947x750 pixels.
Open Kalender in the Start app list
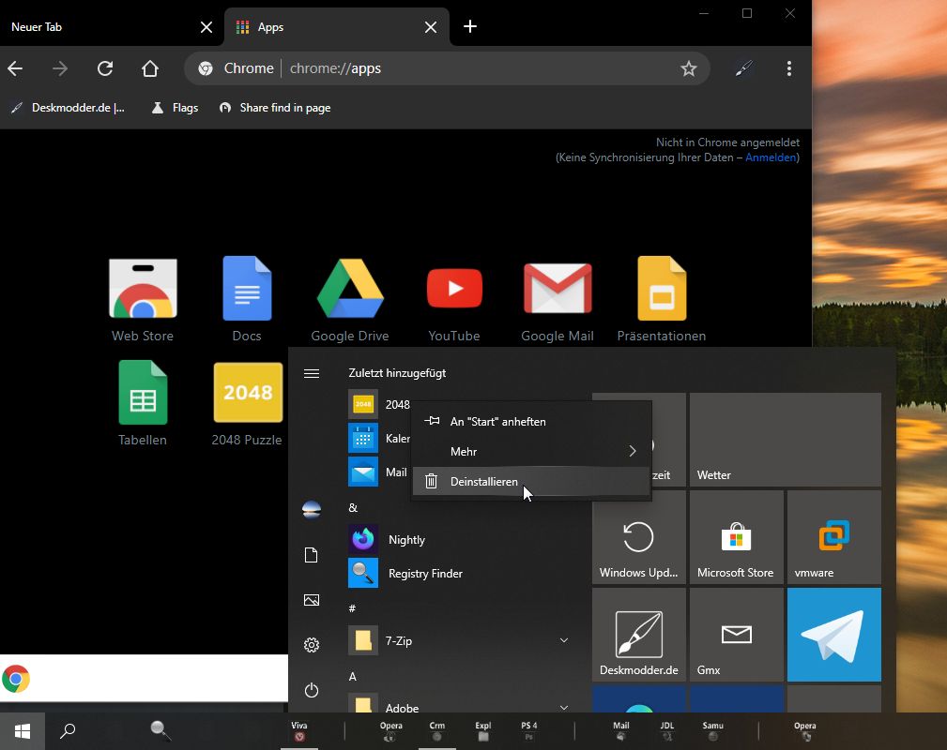point(379,438)
